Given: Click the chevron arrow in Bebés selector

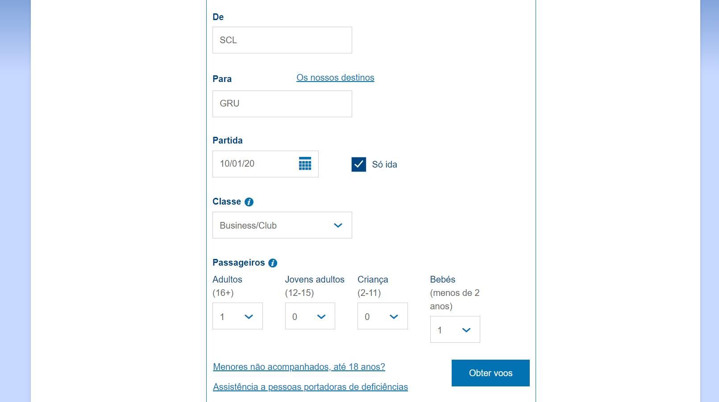Looking at the screenshot, I should click(x=466, y=330).
